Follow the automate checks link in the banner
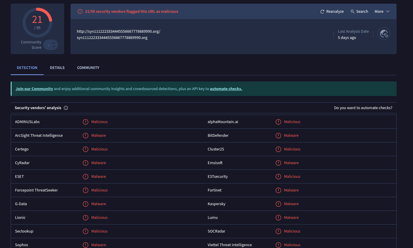 pyautogui.click(x=226, y=89)
